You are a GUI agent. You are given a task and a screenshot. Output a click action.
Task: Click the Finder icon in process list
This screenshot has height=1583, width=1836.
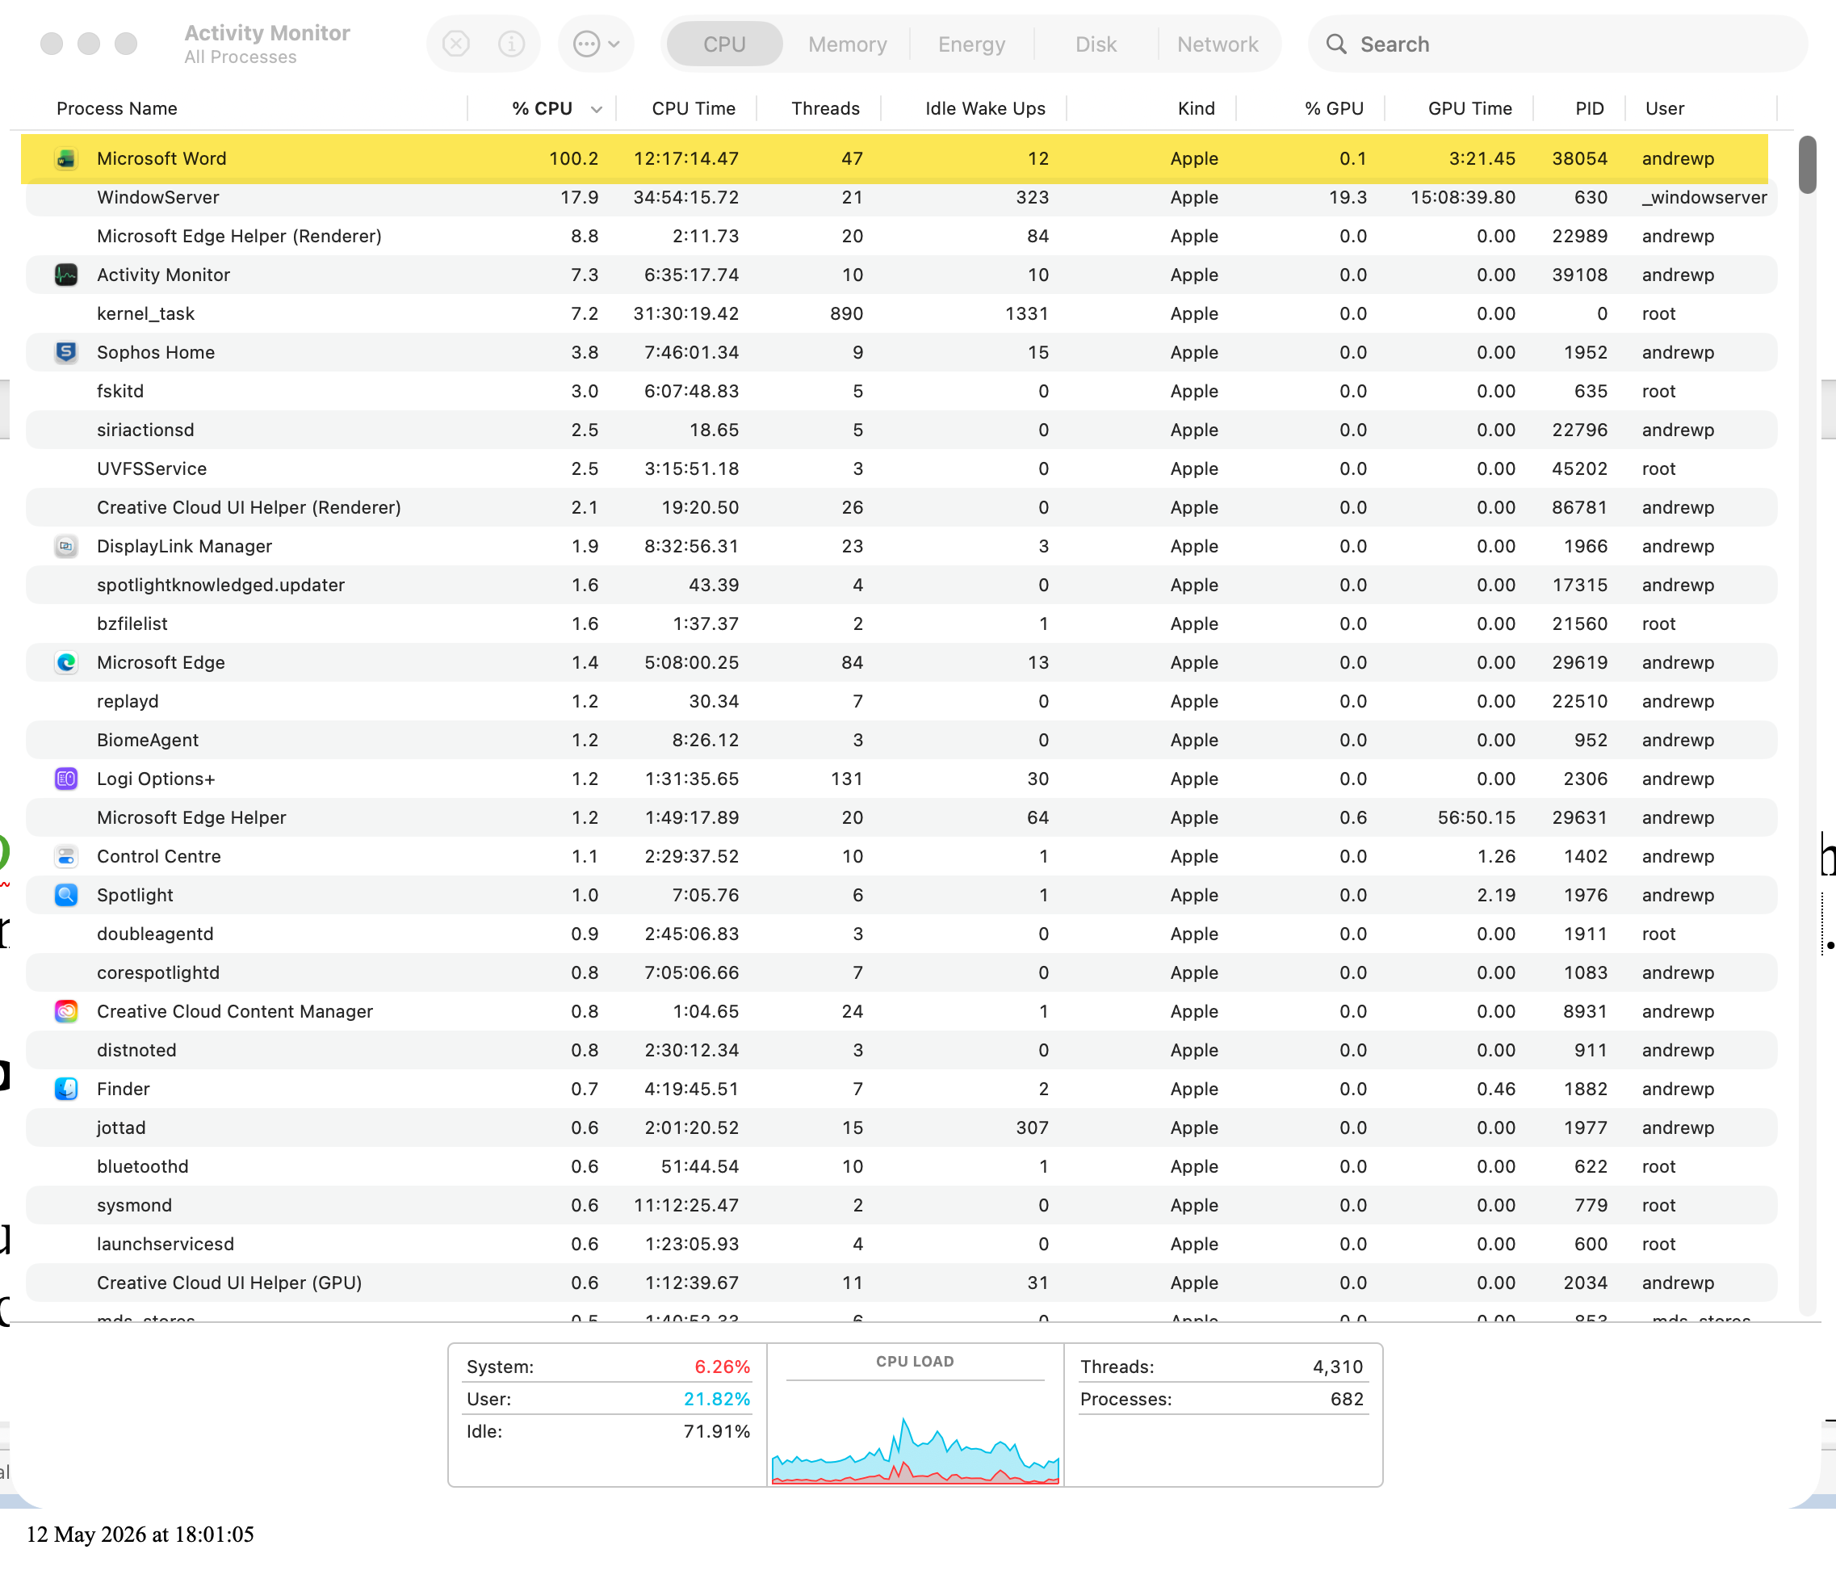[x=66, y=1089]
